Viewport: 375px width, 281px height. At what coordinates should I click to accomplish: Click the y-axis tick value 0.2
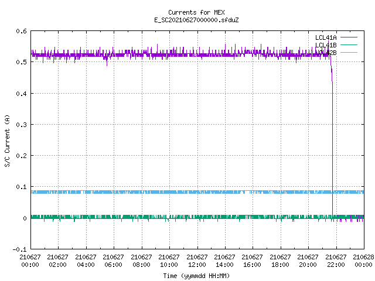(x=21, y=156)
